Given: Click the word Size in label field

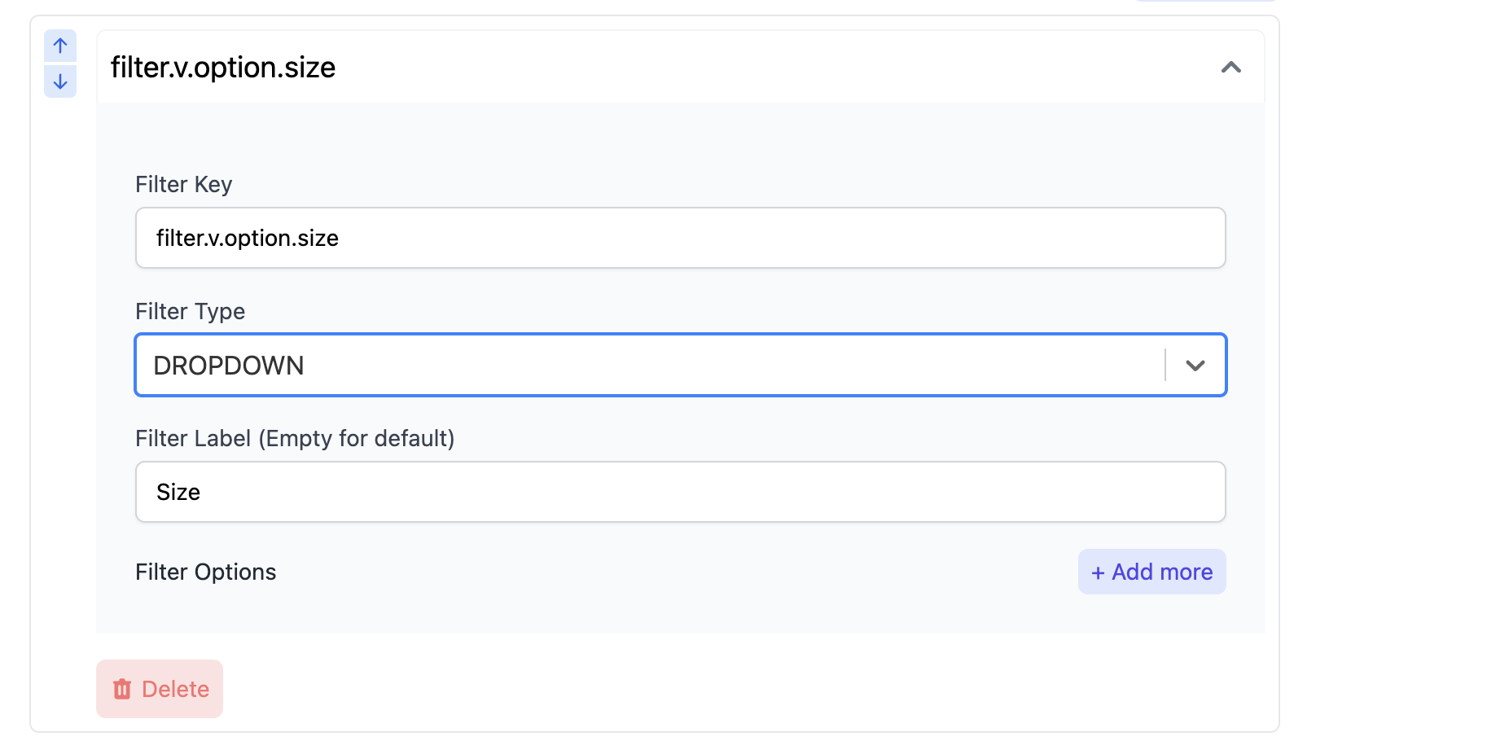Looking at the screenshot, I should [x=178, y=492].
